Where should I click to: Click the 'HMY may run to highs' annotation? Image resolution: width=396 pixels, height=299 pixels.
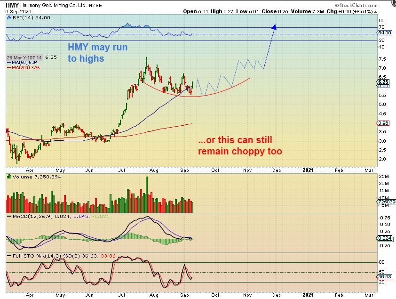97,53
